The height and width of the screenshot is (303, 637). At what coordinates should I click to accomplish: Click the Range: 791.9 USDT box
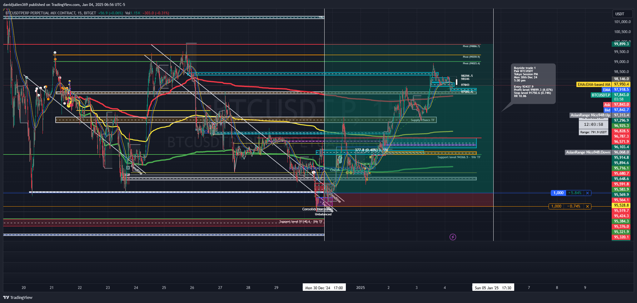pos(594,132)
